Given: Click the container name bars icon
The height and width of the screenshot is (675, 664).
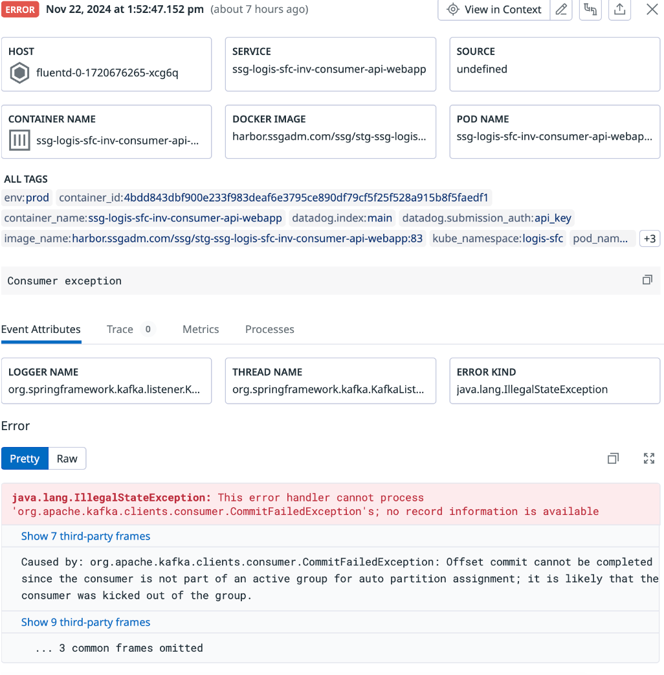Looking at the screenshot, I should (x=19, y=141).
